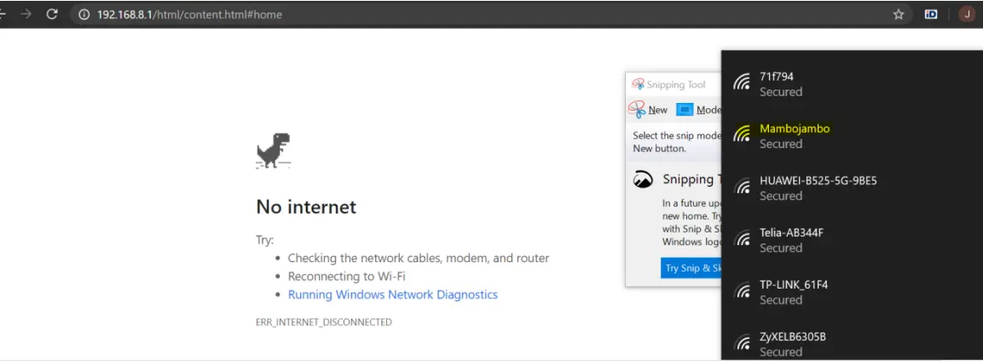Select the 71f794 wireless network
Image resolution: width=983 pixels, height=361 pixels.
[852, 83]
